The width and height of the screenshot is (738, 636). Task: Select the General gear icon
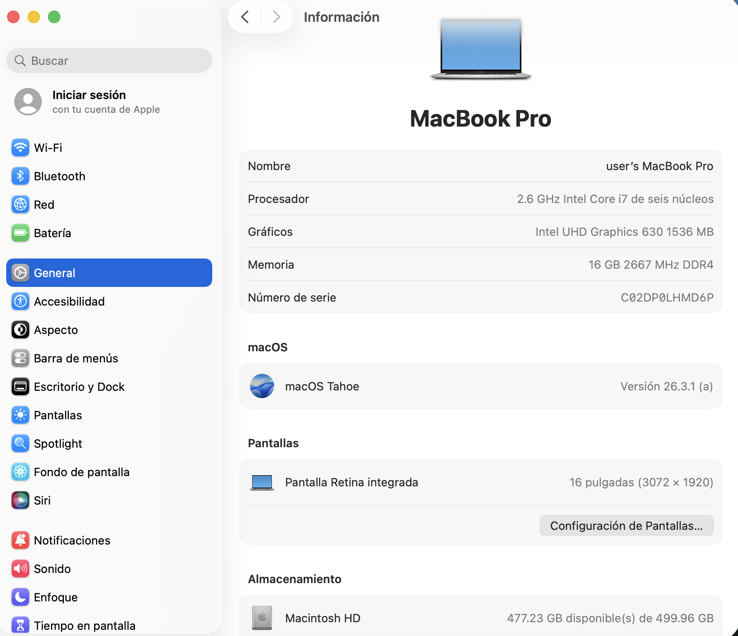pos(20,273)
